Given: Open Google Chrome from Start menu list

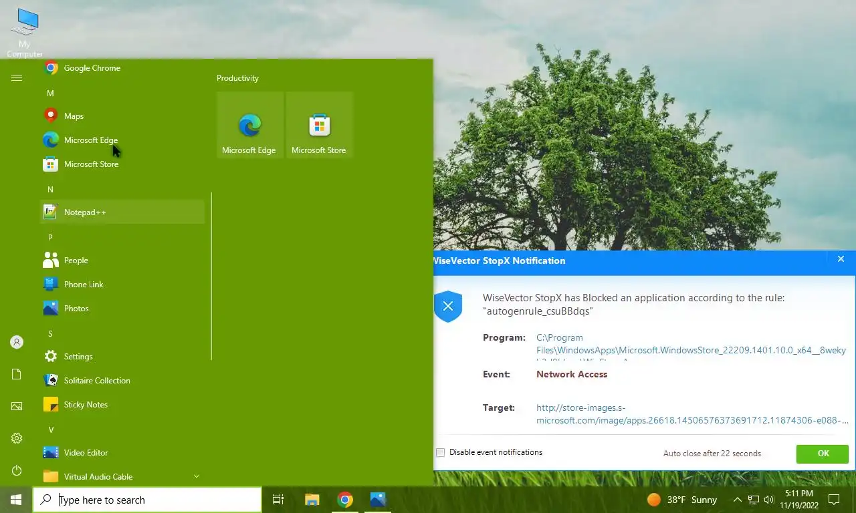Looking at the screenshot, I should click(122, 68).
